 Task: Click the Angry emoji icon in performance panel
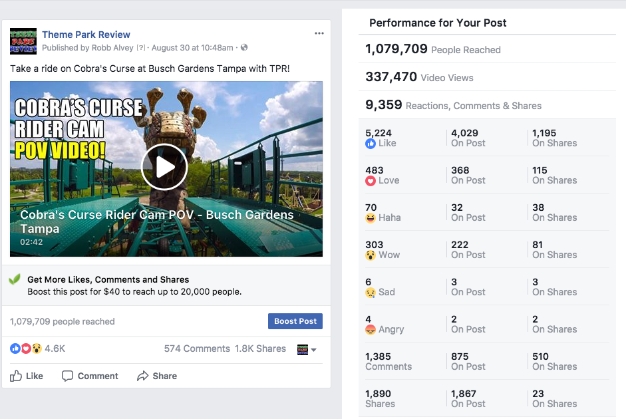371,330
